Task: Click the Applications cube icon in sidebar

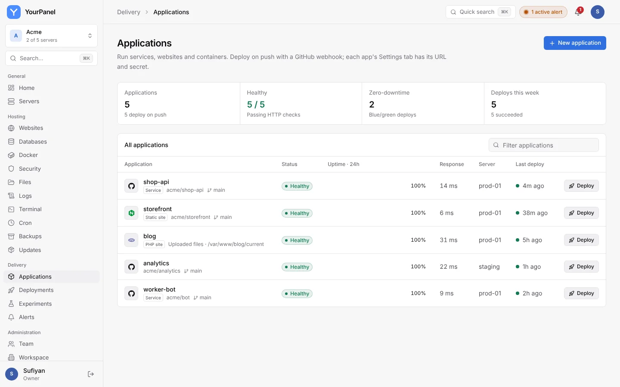Action: (11, 276)
